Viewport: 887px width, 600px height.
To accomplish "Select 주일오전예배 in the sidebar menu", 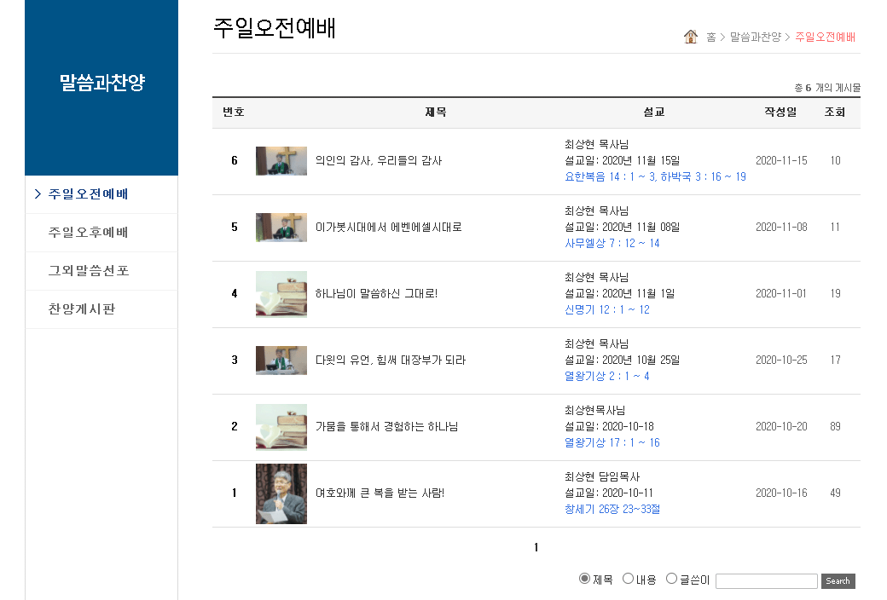I will coord(88,194).
